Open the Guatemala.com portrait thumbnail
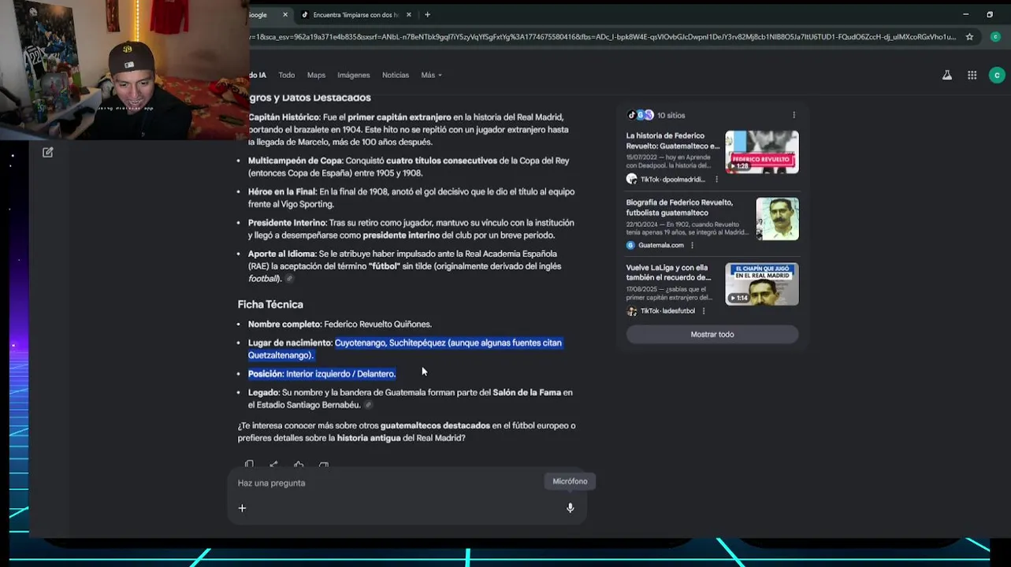1011x567 pixels. [777, 218]
